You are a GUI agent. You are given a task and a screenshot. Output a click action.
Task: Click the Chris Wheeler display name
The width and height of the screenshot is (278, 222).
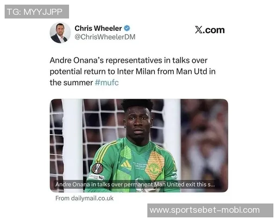(98, 28)
